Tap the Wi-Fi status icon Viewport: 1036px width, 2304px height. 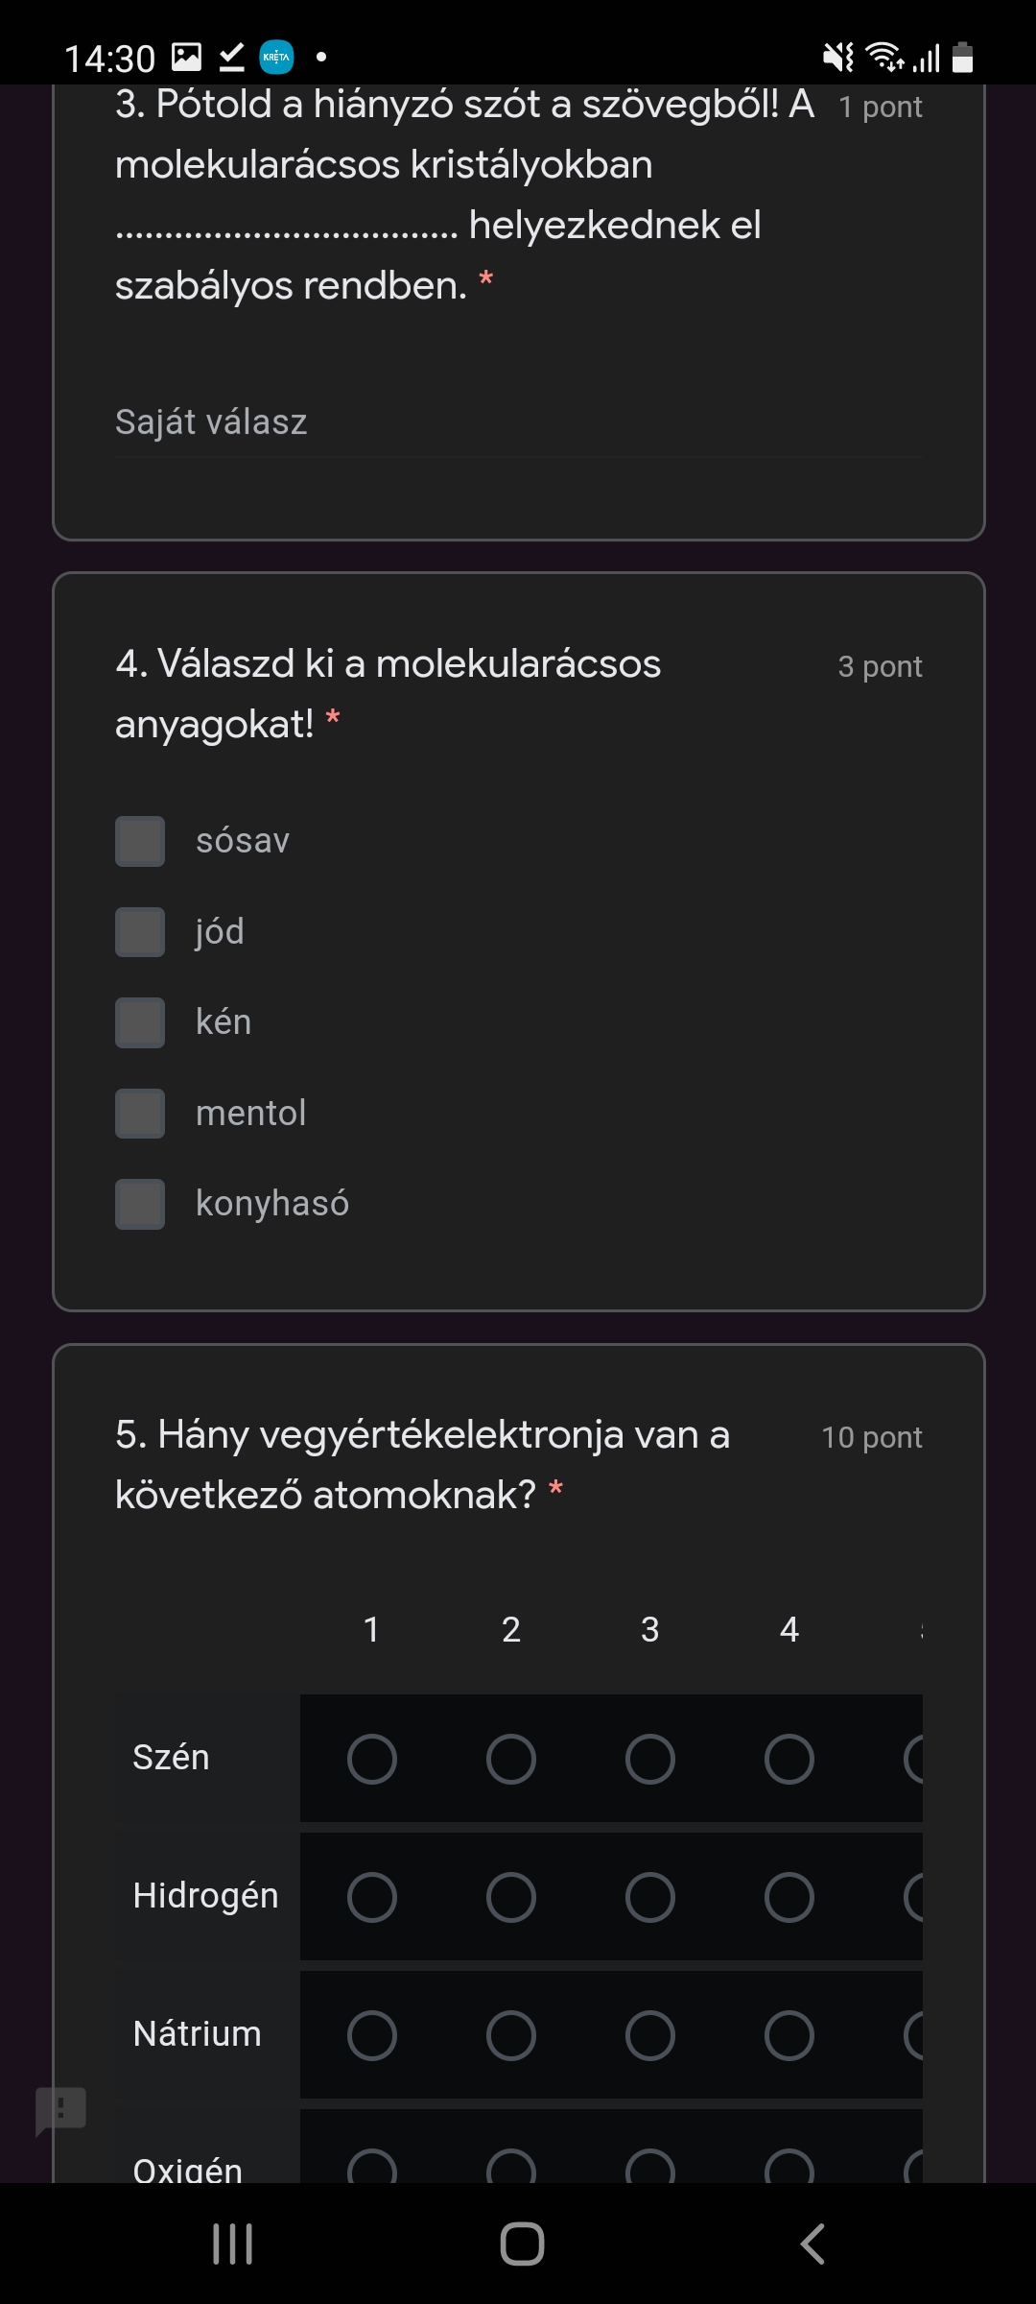(x=884, y=58)
